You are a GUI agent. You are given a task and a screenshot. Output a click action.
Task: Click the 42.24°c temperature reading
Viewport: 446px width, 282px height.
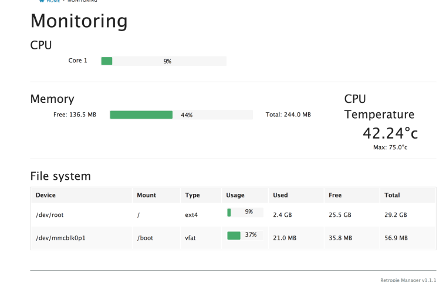(x=390, y=133)
